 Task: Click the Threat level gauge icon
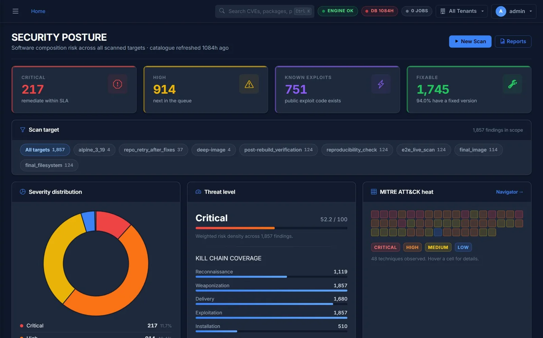[x=198, y=192]
